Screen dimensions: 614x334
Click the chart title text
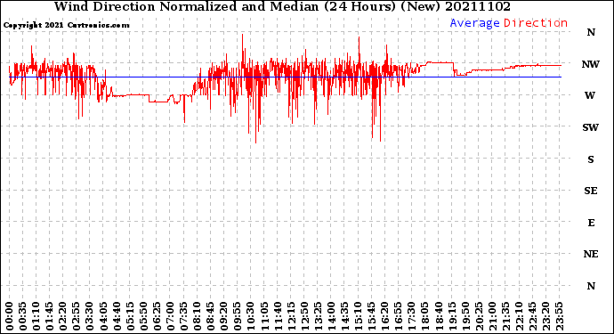coord(282,6)
